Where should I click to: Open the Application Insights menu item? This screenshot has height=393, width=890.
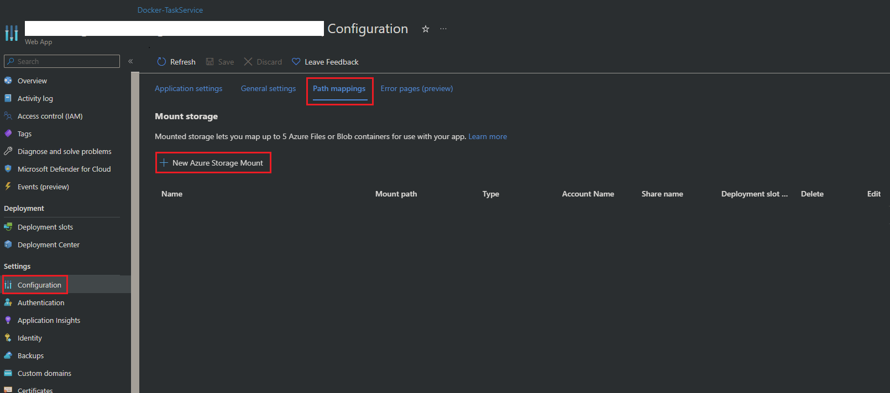49,320
